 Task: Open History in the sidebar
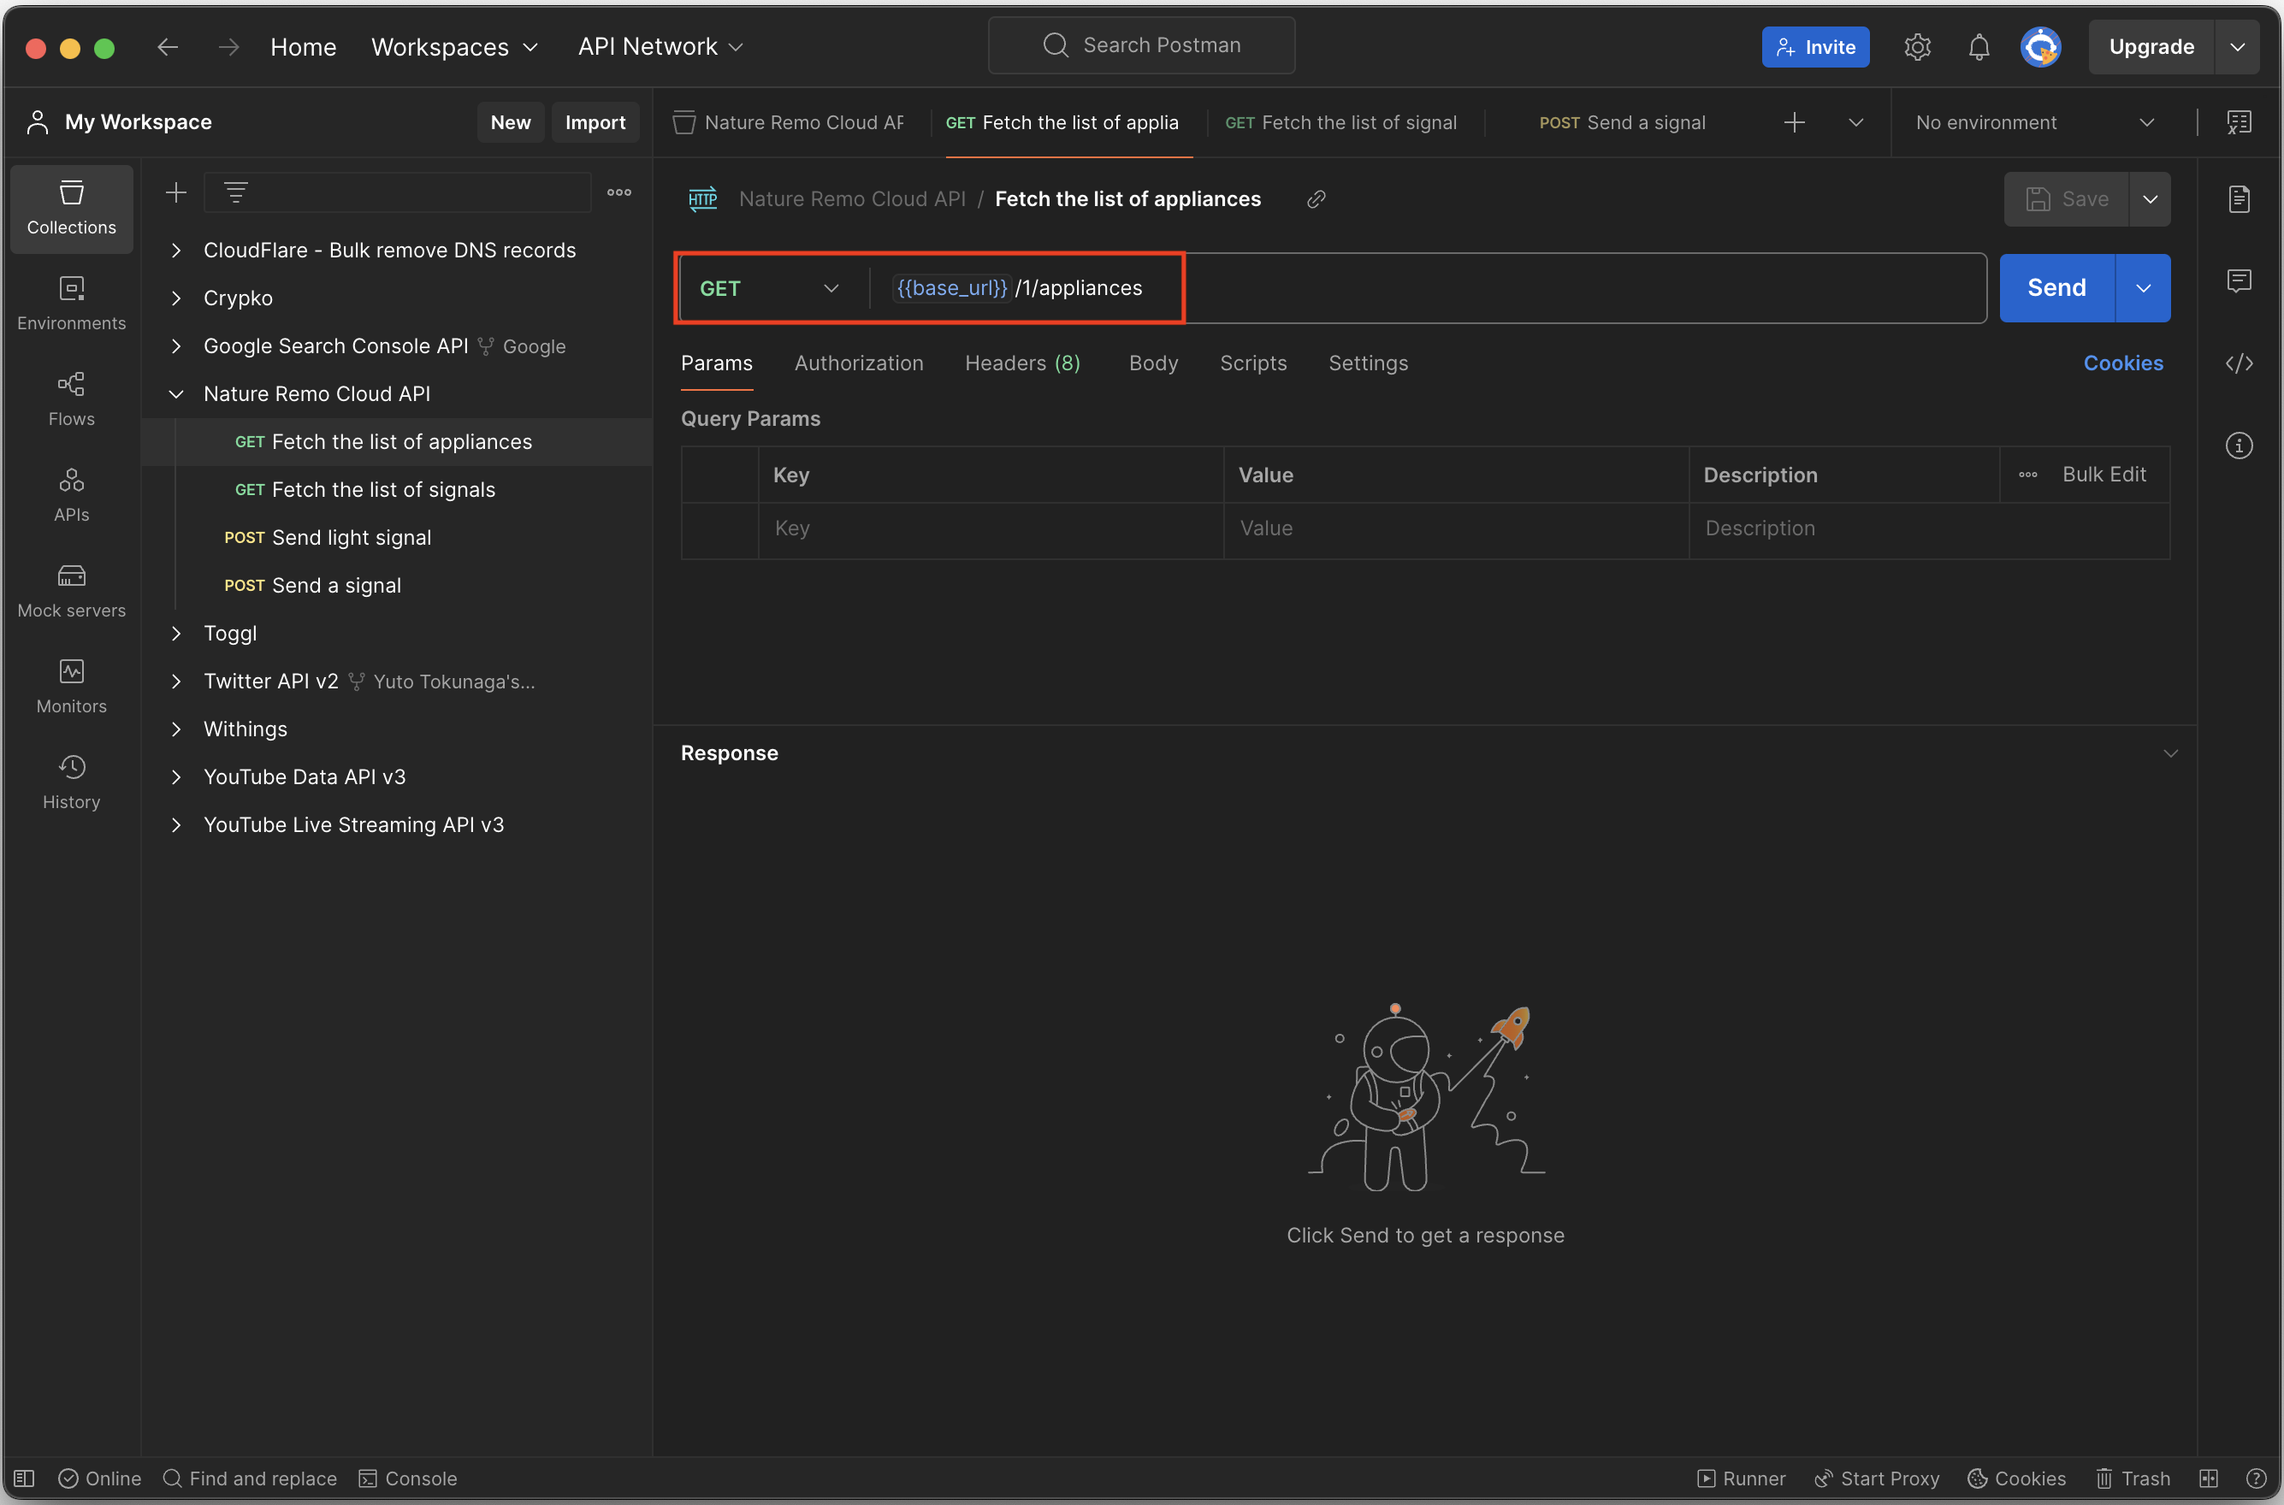click(x=71, y=782)
